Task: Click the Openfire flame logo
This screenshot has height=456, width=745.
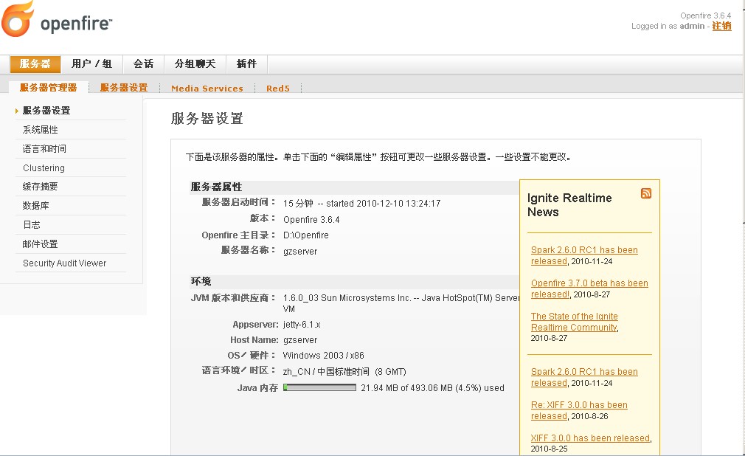Action: [18, 19]
